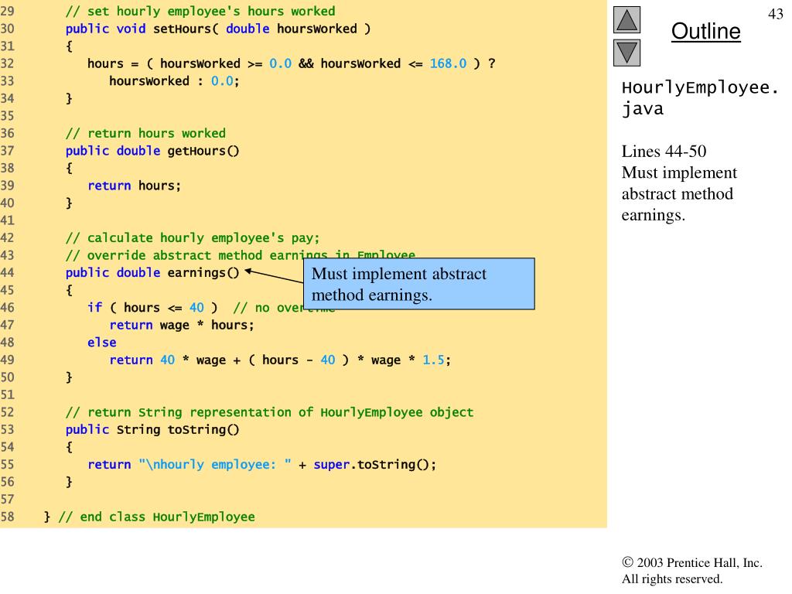
Task: Click the earnings() method declaration
Action: [153, 272]
